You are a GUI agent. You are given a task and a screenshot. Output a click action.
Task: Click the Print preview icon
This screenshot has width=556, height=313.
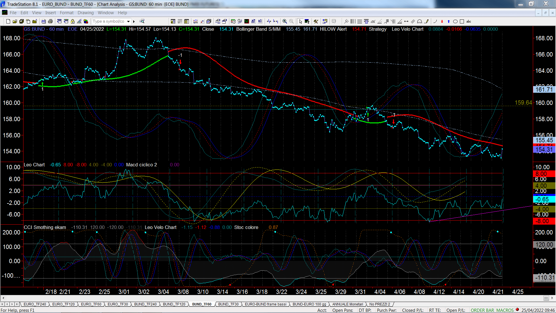(43, 21)
